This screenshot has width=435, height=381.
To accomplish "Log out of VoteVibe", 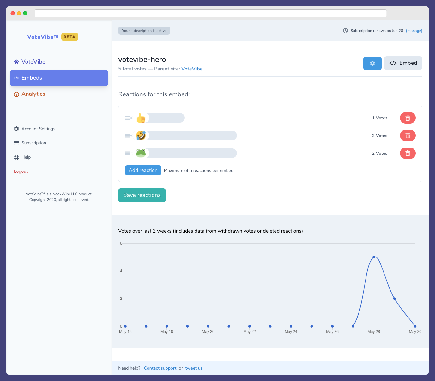I will click(x=21, y=171).
